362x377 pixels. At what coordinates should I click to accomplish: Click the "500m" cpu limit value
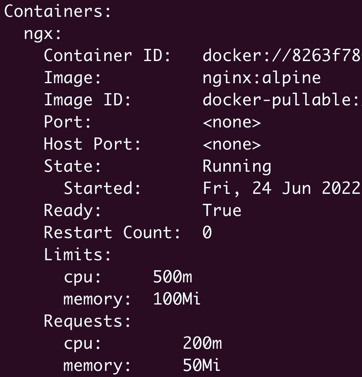172,277
